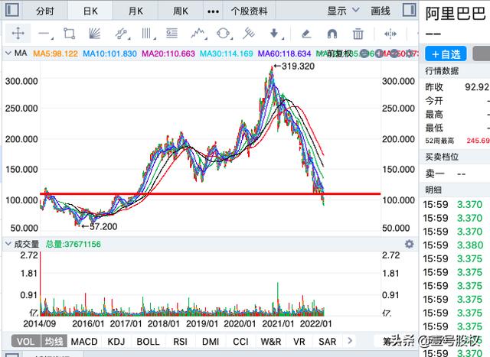Click the MA60:118.634 value
The width and height of the screenshot is (490, 357).
(x=284, y=54)
